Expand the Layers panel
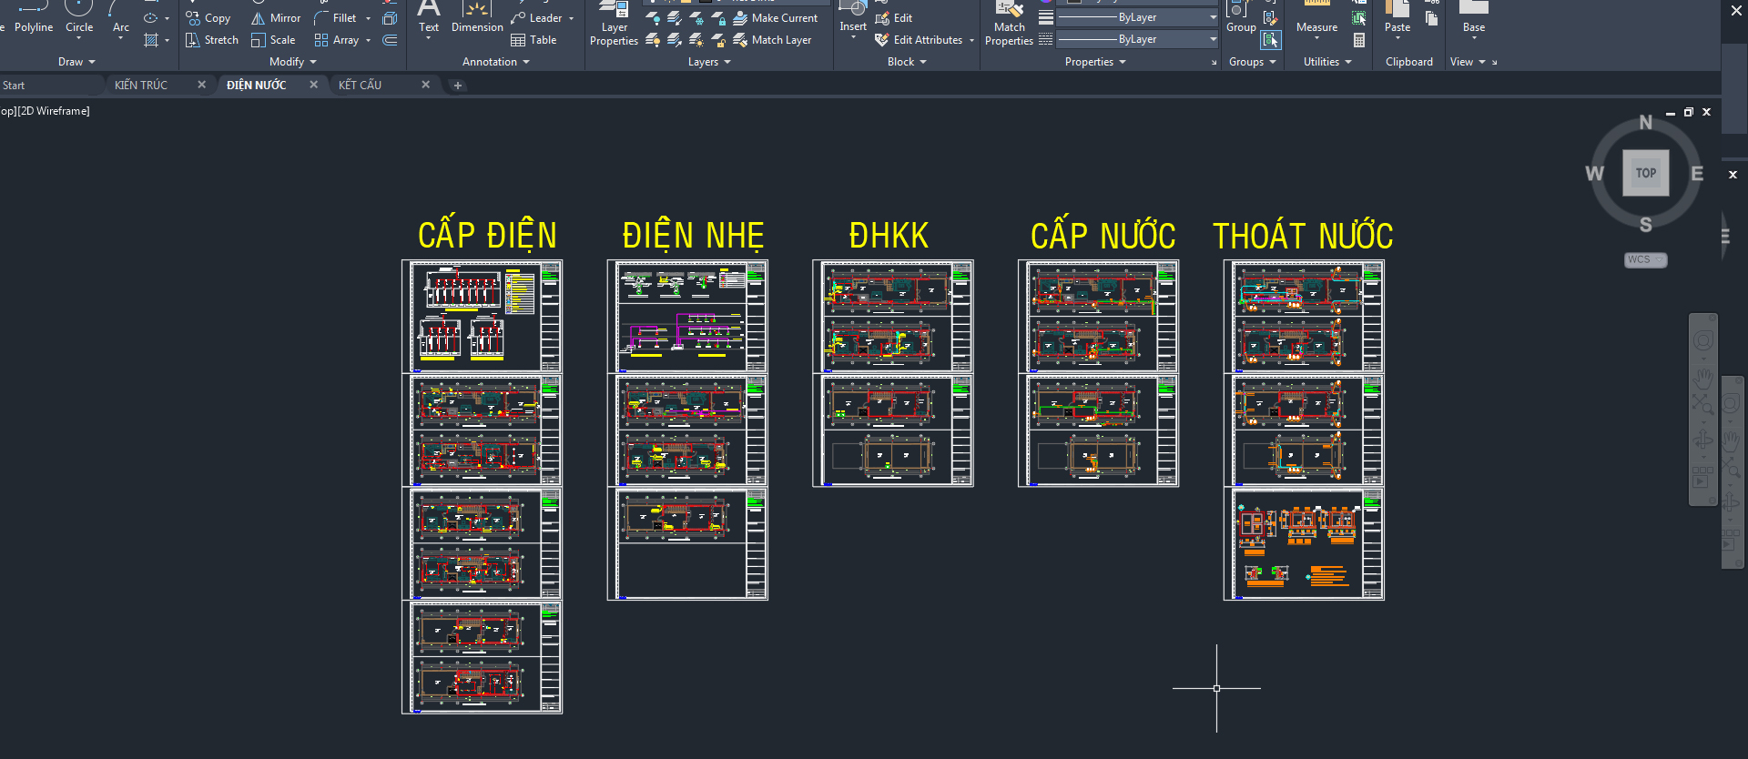1748x759 pixels. click(709, 62)
